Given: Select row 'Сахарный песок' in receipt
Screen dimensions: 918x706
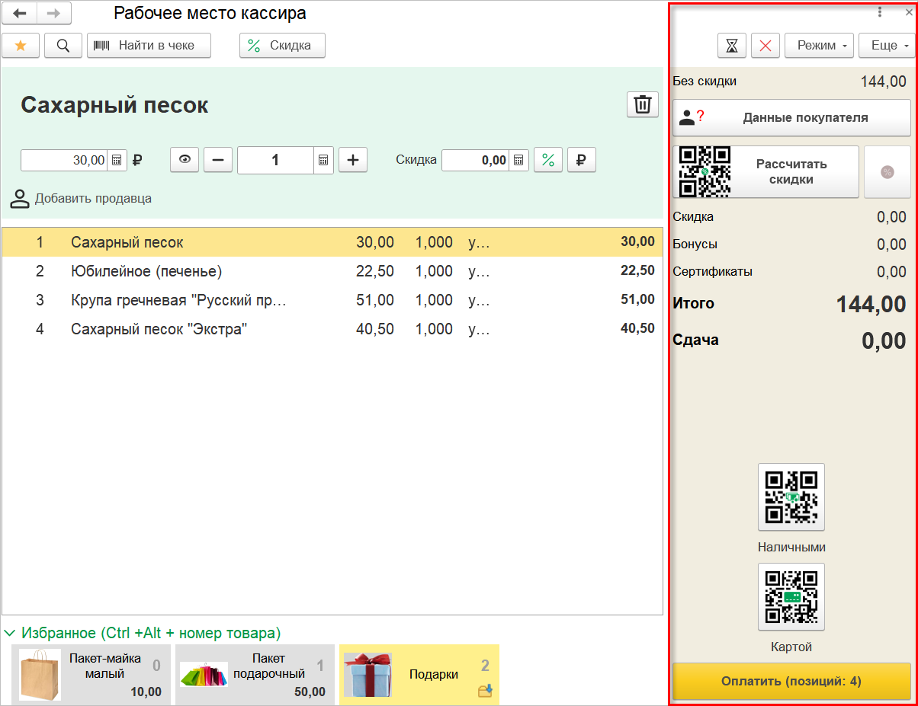Looking at the screenshot, I should (x=332, y=242).
